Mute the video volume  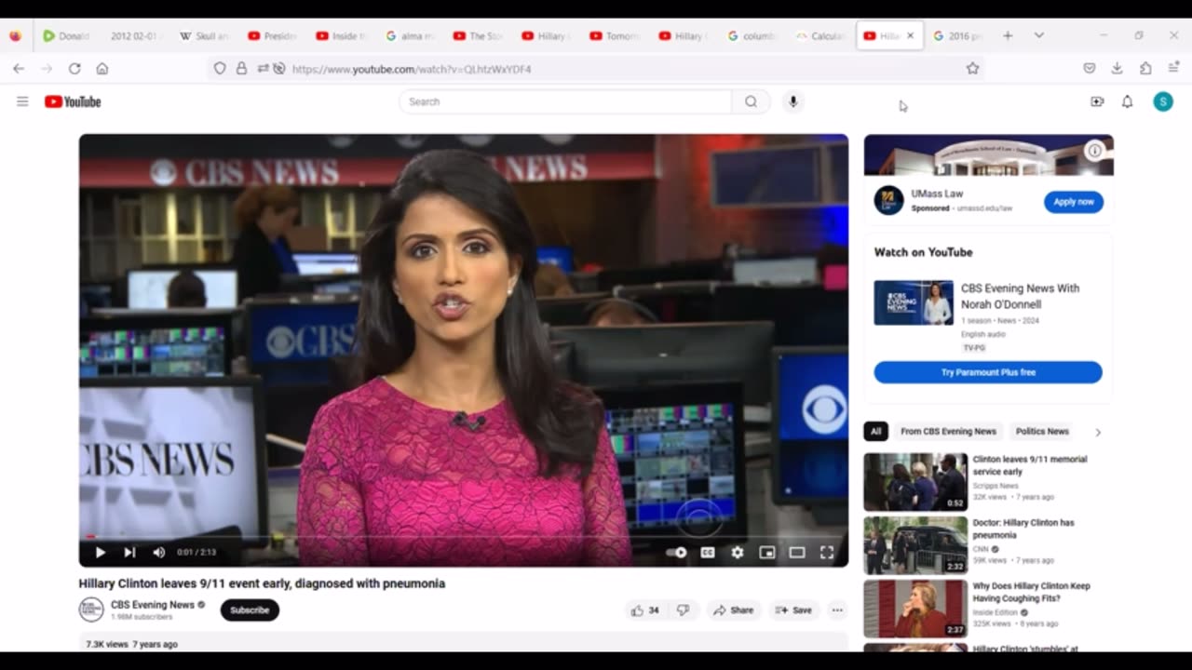click(158, 552)
